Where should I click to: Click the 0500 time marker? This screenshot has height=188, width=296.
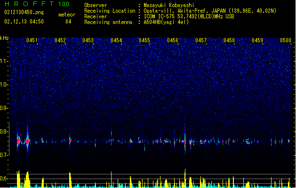pos(286,40)
